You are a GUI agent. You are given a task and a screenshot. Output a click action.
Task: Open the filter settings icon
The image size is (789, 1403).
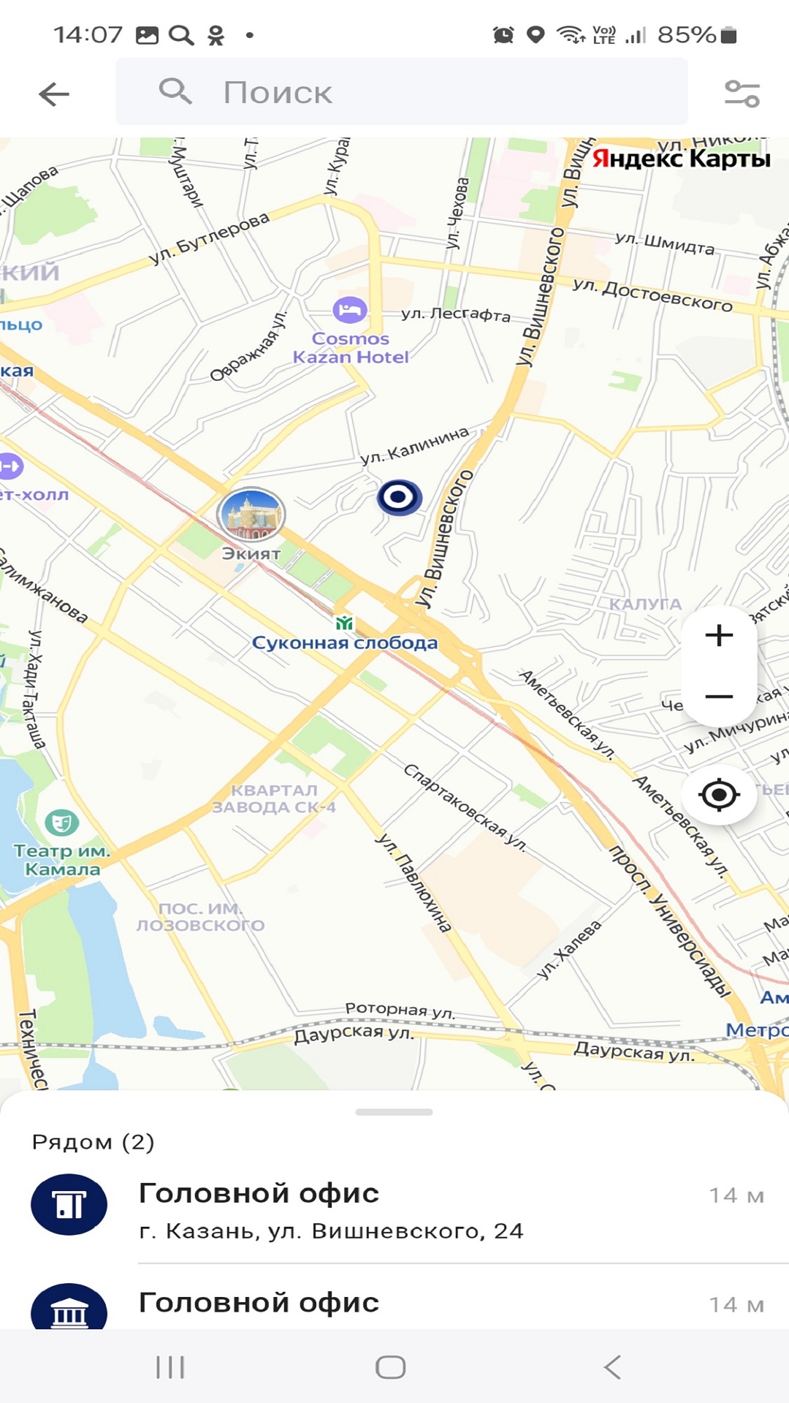(x=742, y=94)
